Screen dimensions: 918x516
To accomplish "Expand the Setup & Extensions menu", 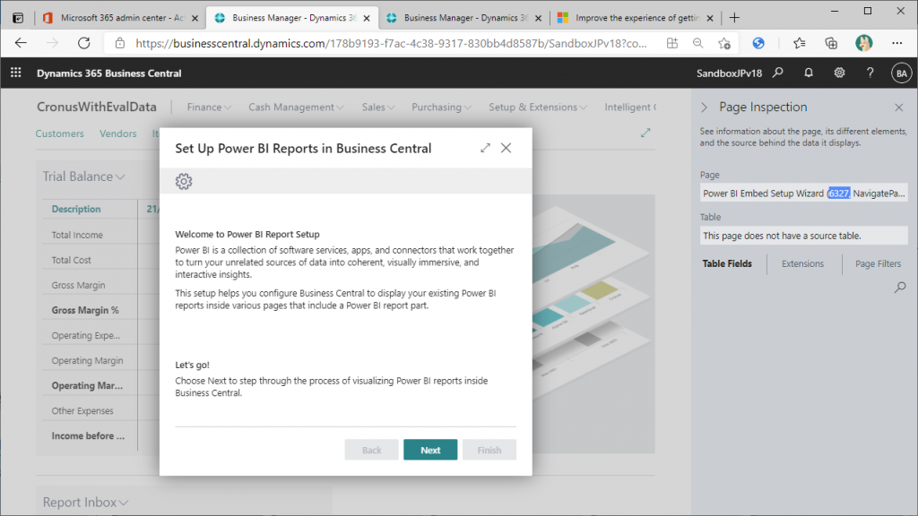I will pos(538,107).
